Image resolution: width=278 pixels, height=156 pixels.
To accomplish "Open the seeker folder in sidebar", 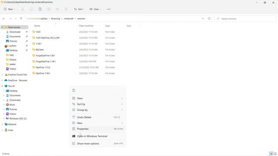I will pos(13,64).
